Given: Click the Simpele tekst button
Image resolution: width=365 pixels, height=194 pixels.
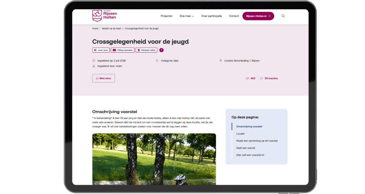Looking at the screenshot, I should [x=146, y=50].
